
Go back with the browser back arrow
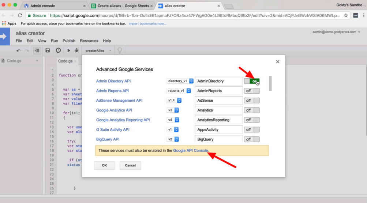(x=4, y=15)
